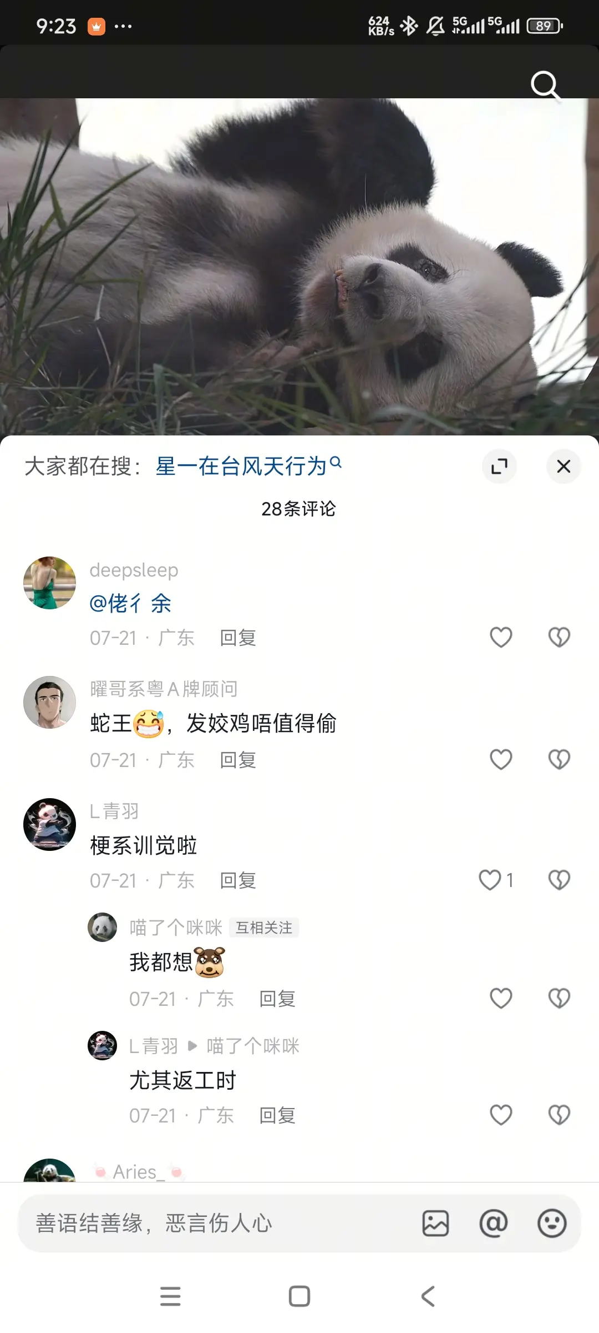Open deepsleep's profile avatar

(49, 583)
